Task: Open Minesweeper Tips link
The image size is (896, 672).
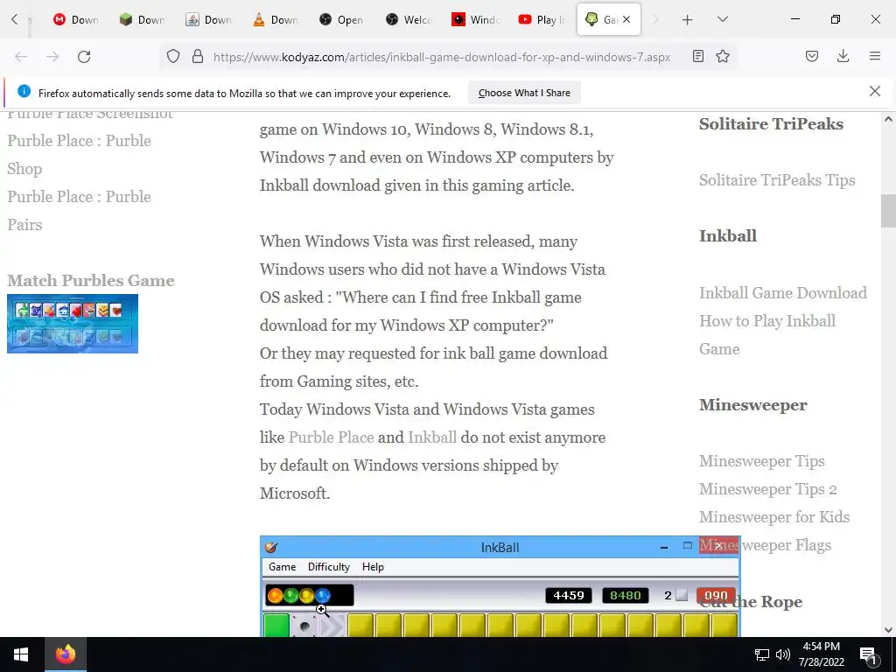Action: tap(762, 460)
